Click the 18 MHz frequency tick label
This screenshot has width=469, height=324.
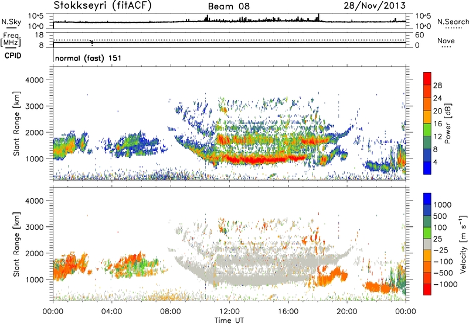pyautogui.click(x=39, y=35)
